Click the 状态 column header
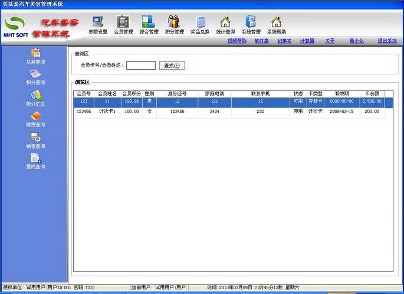 click(298, 94)
